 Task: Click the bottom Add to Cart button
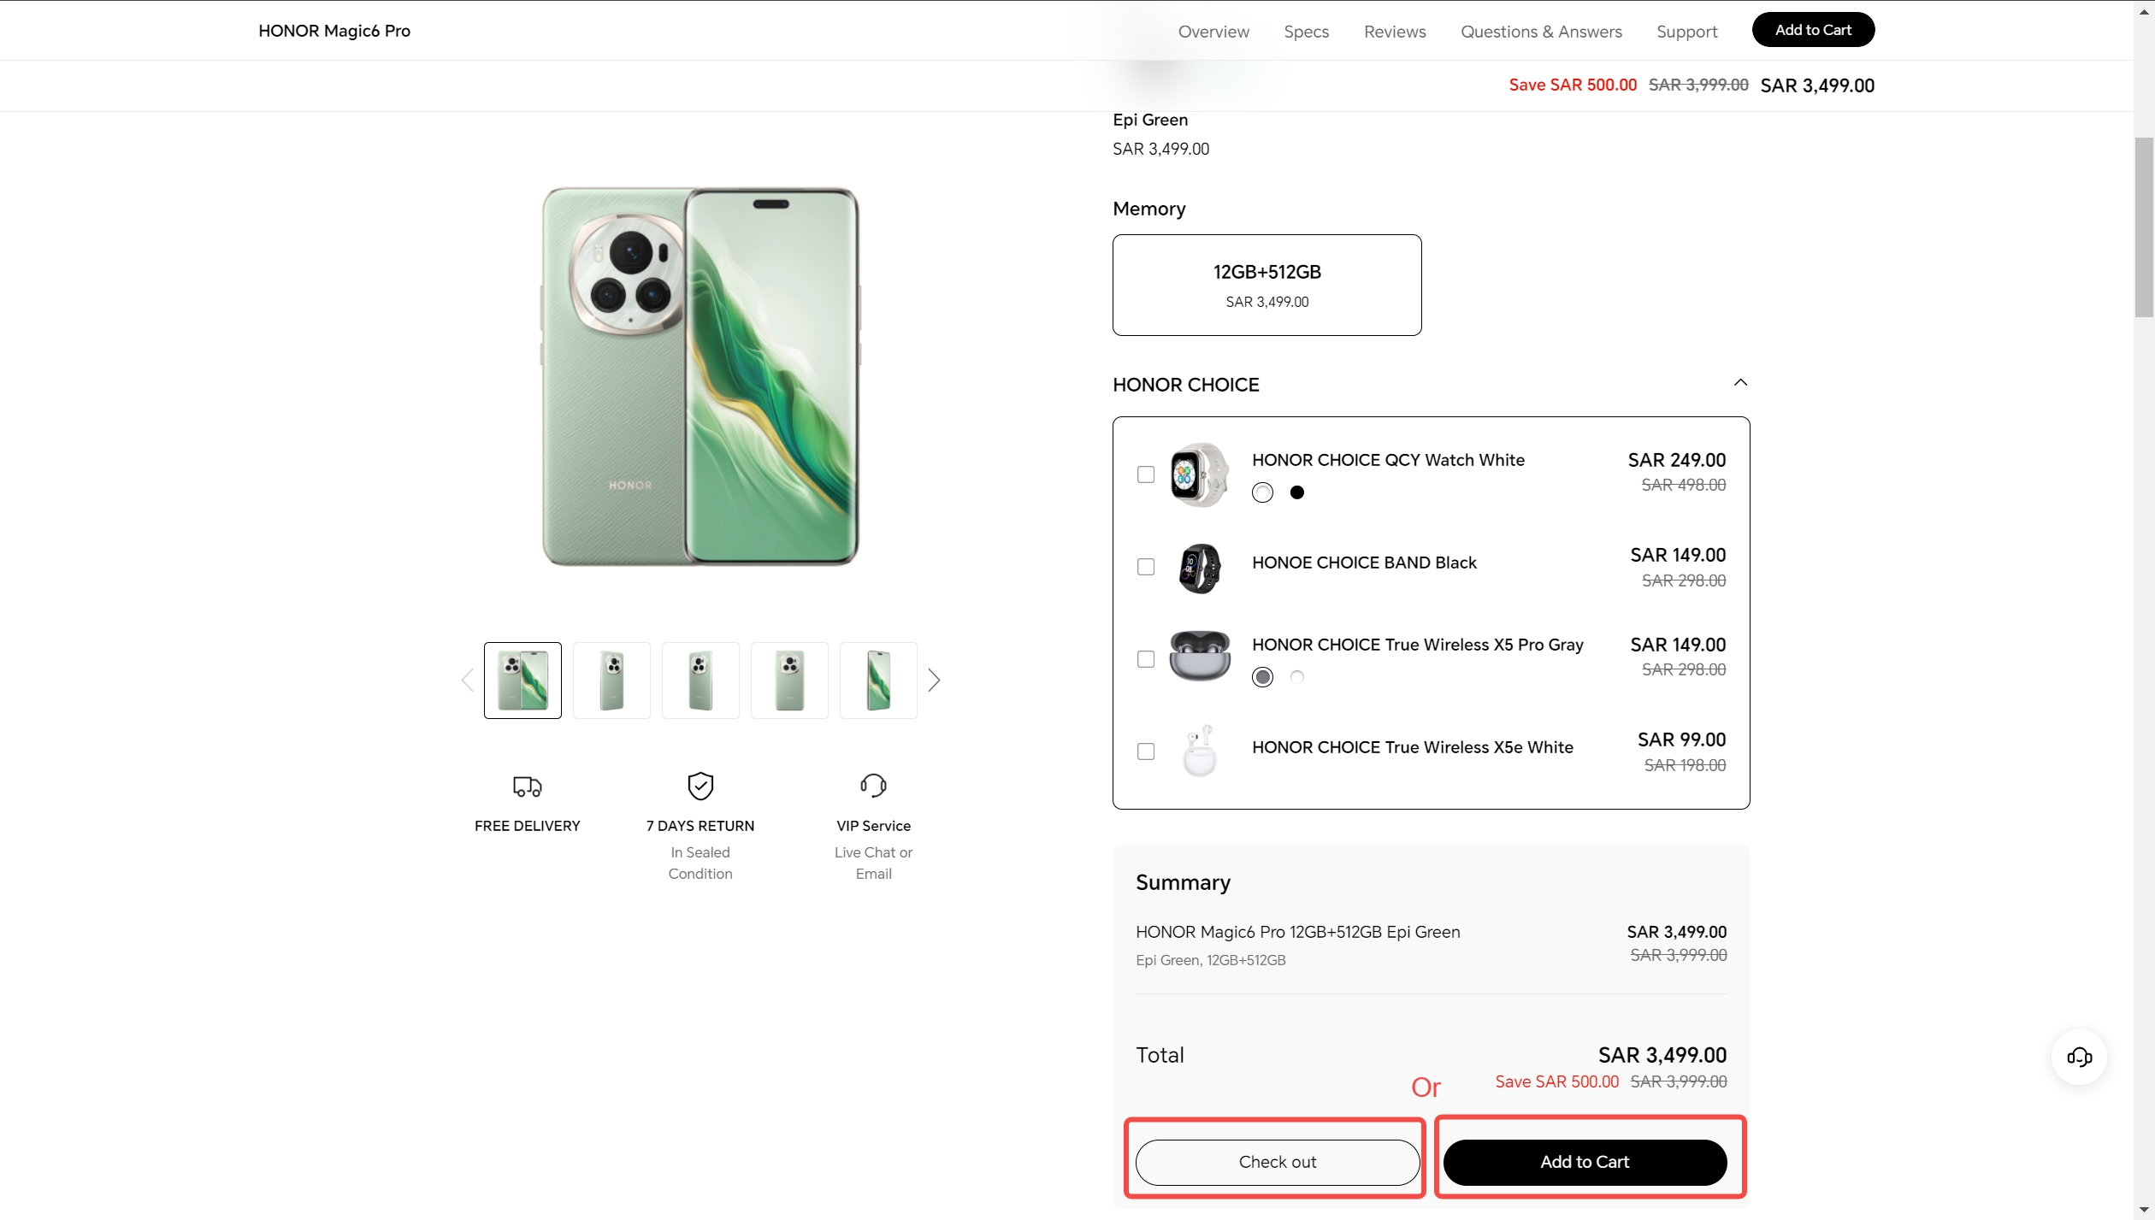coord(1585,1162)
